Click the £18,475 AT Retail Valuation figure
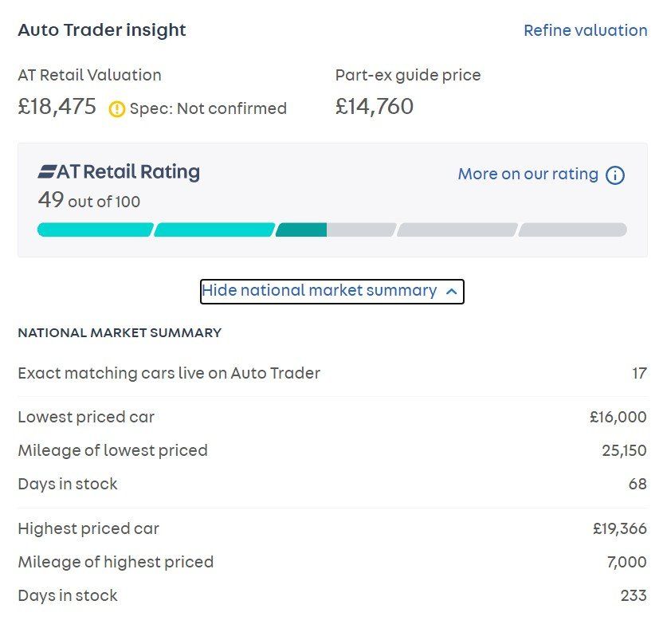663x636 pixels. point(57,107)
